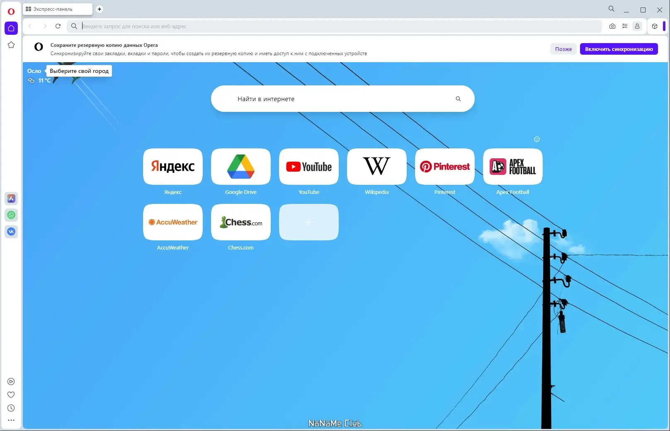Click the purple sidebar panel strip beside extensions

click(664, 26)
